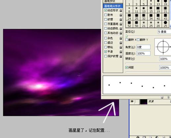The height and width of the screenshot is (138, 171).
Task: Hide the 背景 layer with eye icon
Action: [132, 101]
